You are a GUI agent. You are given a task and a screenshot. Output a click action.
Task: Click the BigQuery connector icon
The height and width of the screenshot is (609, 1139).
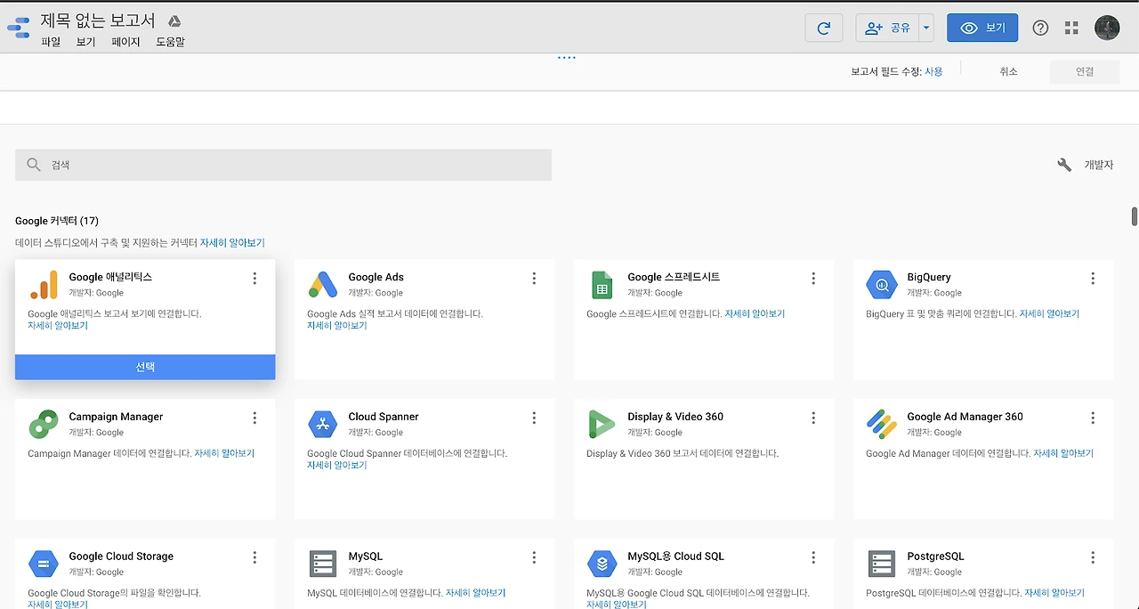pyautogui.click(x=882, y=284)
